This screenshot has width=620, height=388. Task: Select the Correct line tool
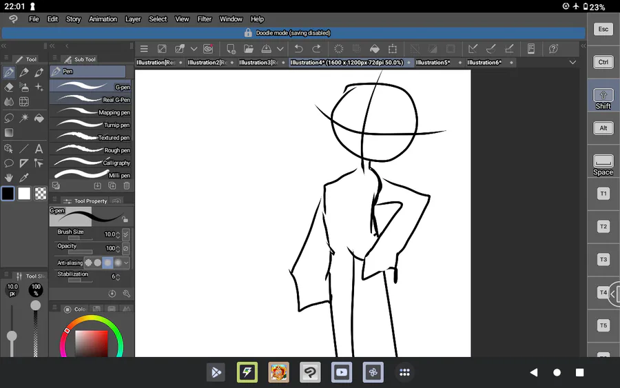tap(39, 163)
